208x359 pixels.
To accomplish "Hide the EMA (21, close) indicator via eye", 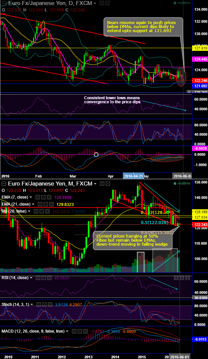I will coord(39,204).
